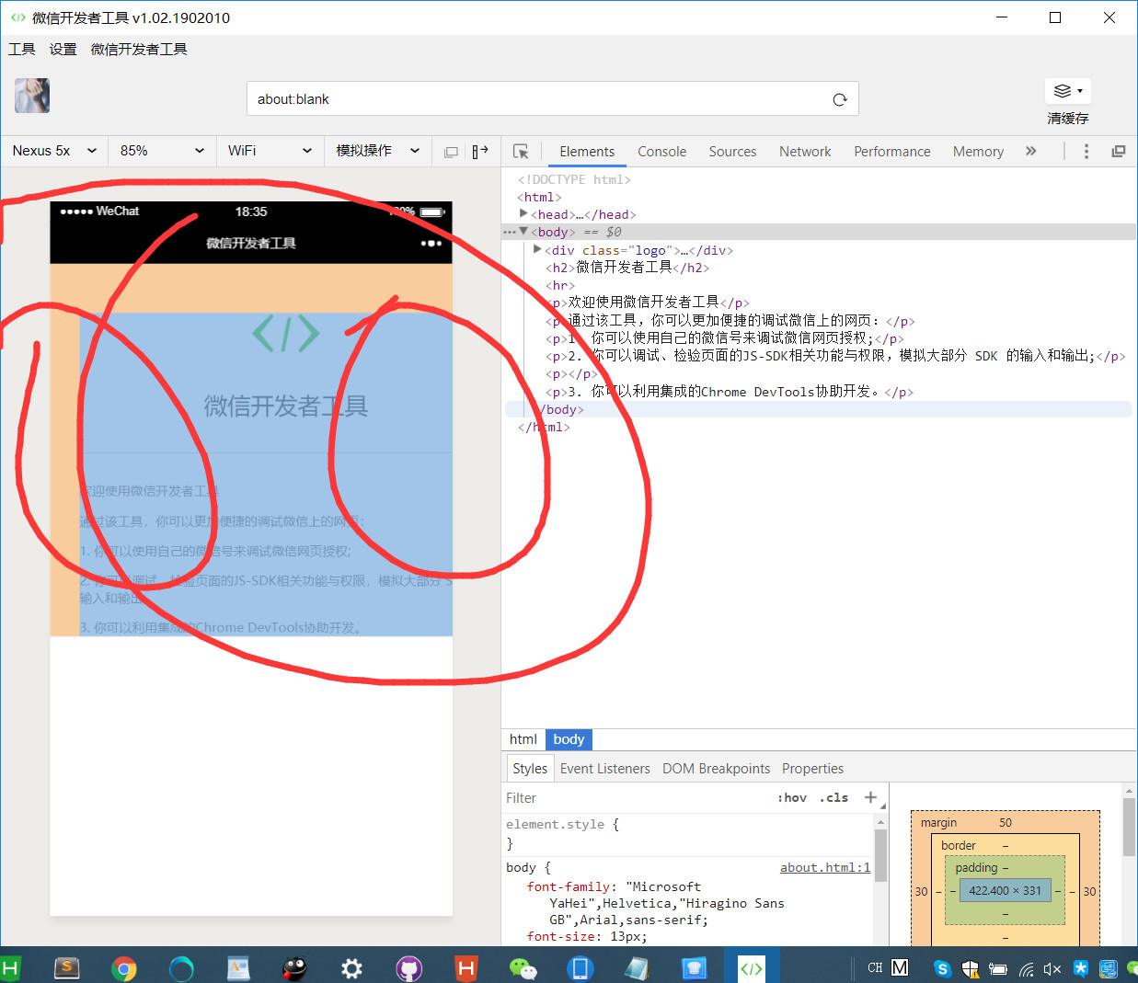The image size is (1138, 983).
Task: Open HBuilder red H icon on taskbar
Action: (466, 967)
